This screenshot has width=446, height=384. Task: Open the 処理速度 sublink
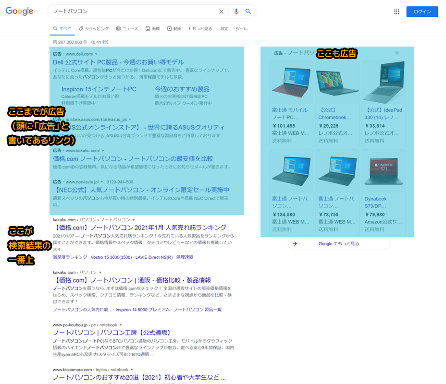point(185,257)
